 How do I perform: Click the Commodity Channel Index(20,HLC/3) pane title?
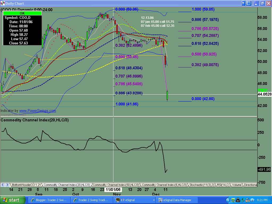coord(35,120)
